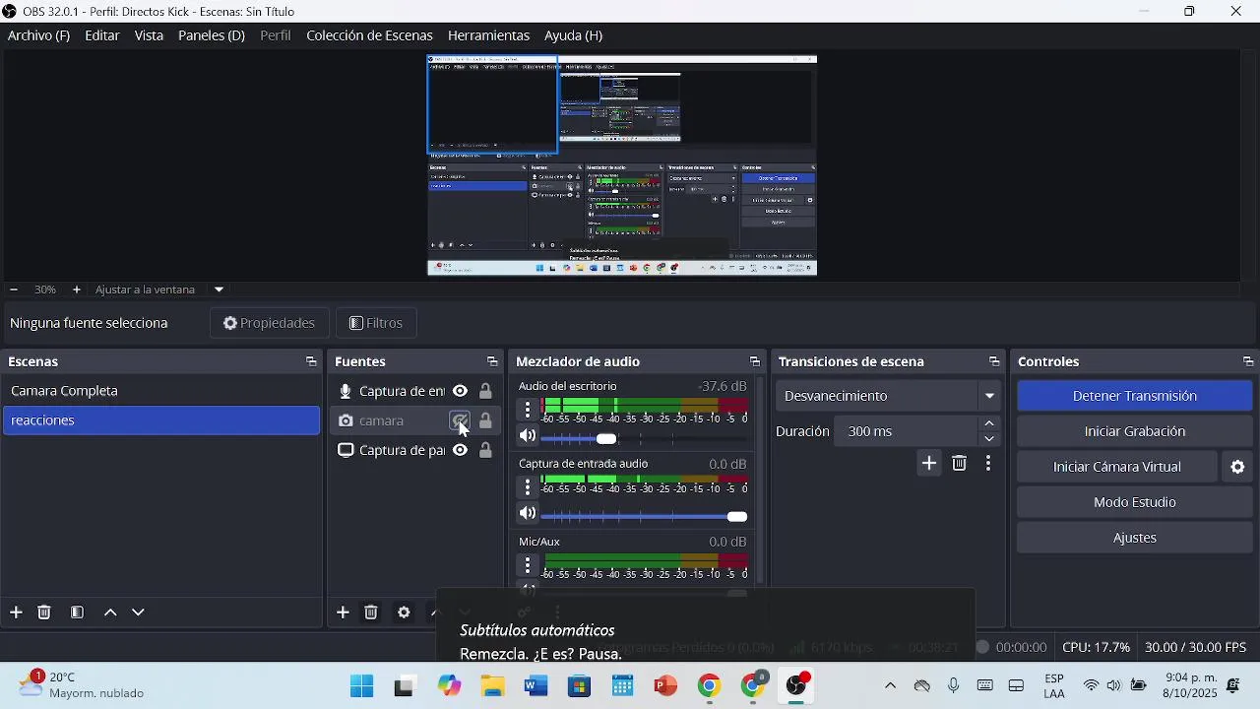The height and width of the screenshot is (709, 1260).
Task: Open Mic/Aux options menu dots
Action: (x=528, y=564)
